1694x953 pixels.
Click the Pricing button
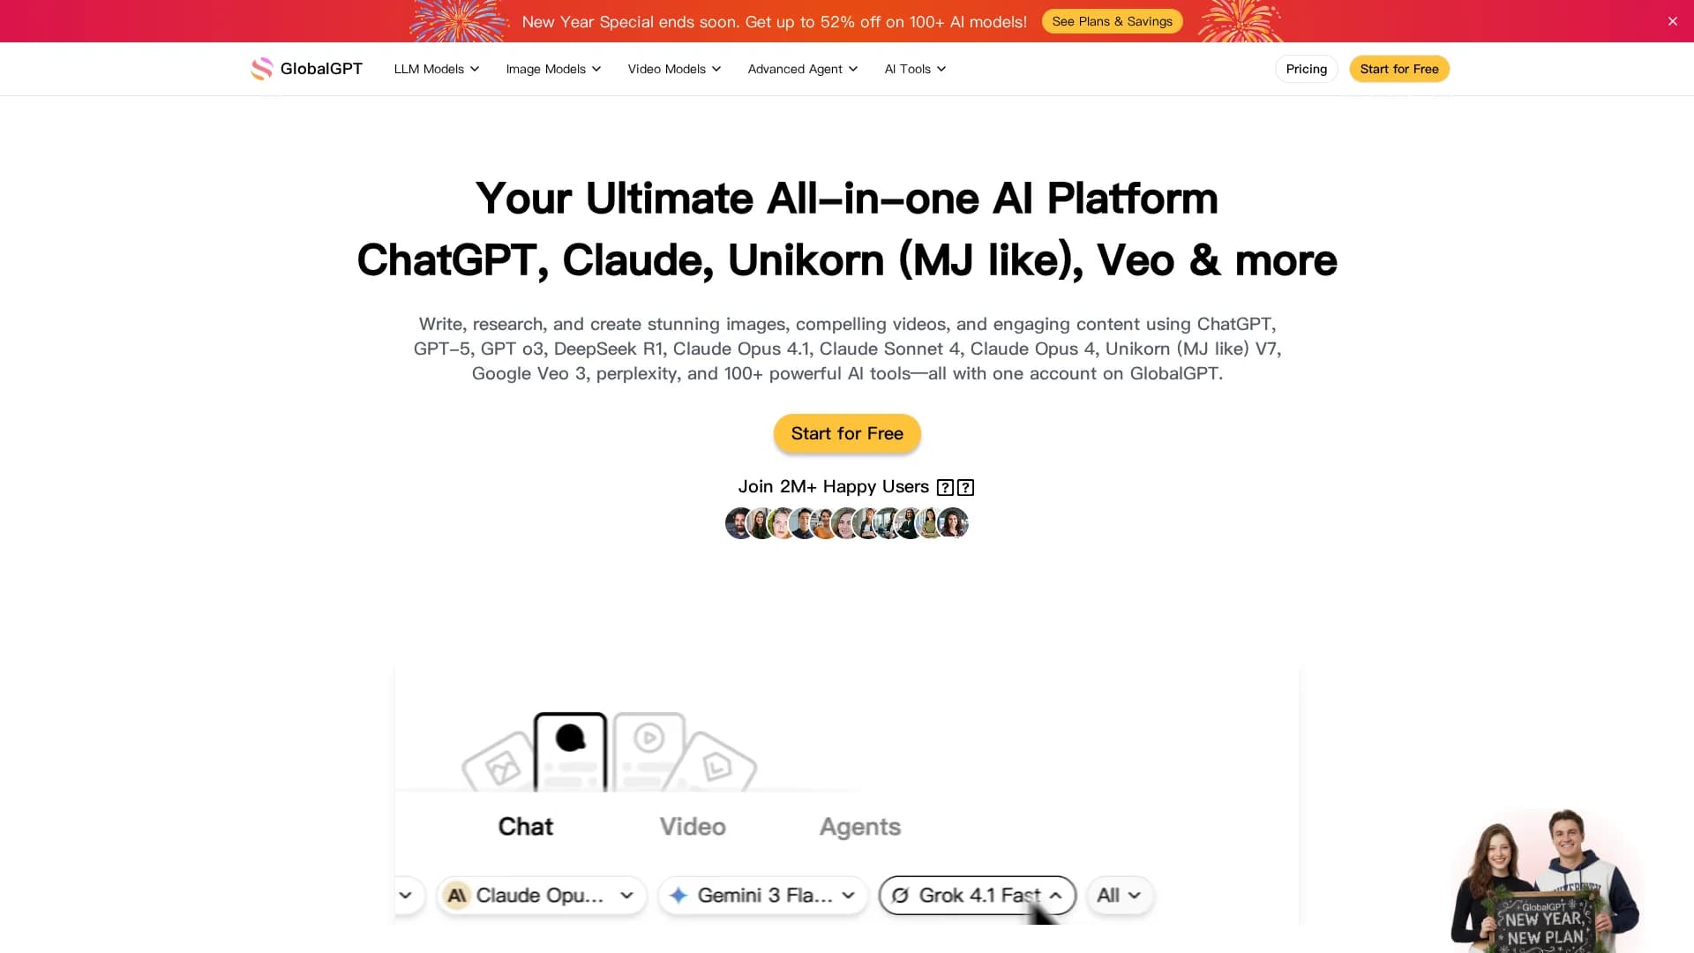point(1306,69)
